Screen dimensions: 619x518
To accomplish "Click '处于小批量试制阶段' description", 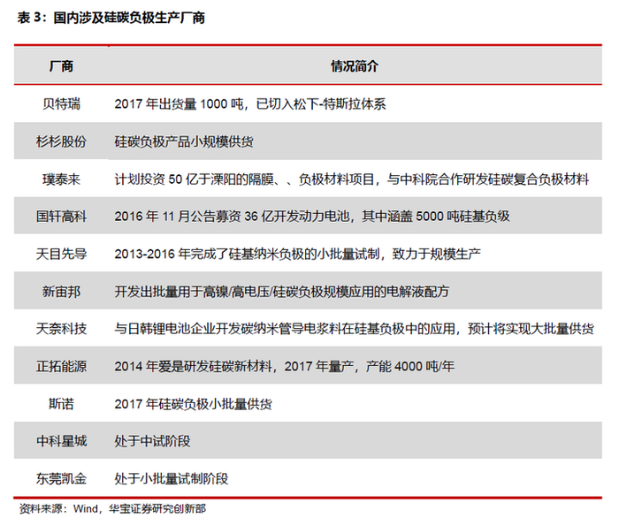I will click(x=172, y=478).
